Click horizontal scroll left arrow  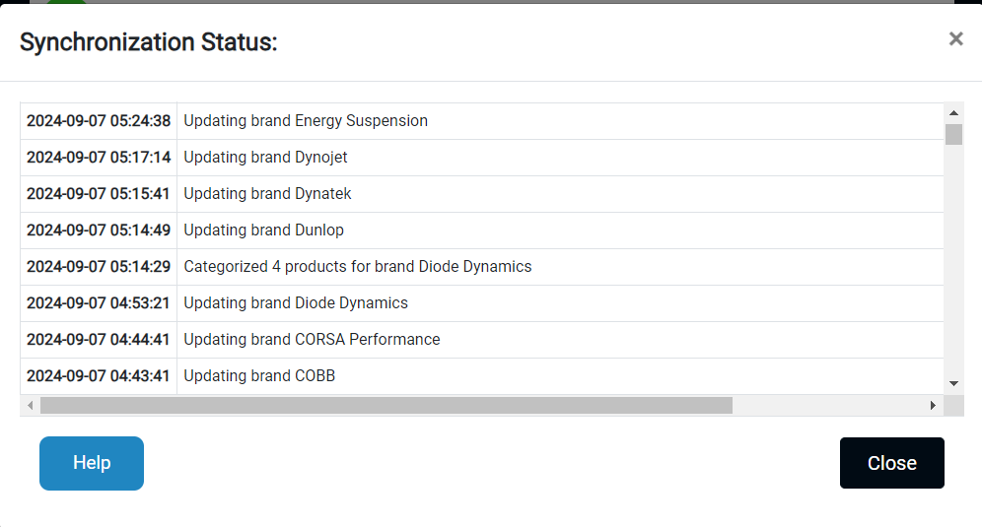(31, 405)
